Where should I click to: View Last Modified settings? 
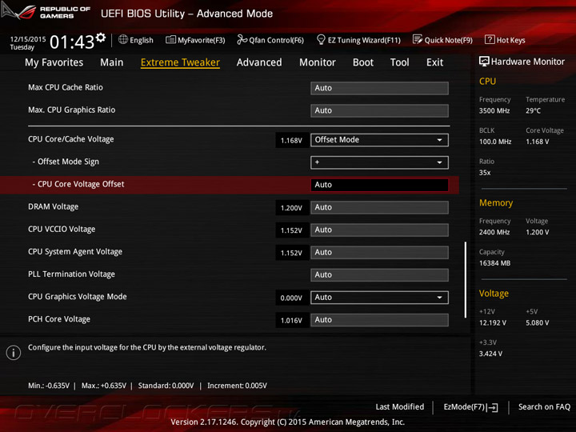tap(400, 407)
